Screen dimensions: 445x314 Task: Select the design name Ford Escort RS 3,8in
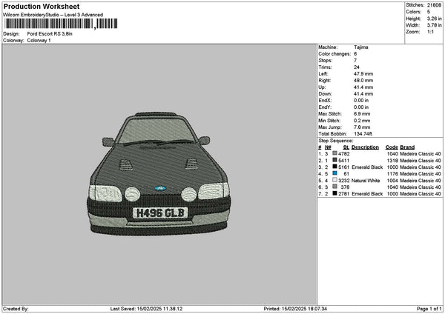pos(51,34)
